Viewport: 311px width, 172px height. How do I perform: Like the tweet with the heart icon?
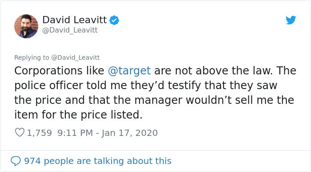[x=20, y=132]
